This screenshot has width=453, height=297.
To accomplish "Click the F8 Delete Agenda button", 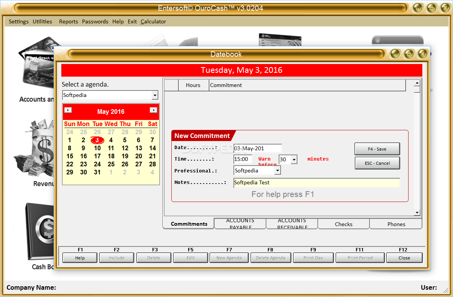I will 271,258.
